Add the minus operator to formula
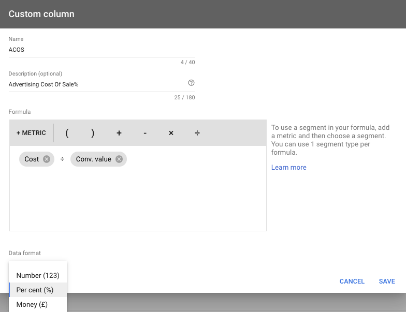 pos(145,133)
